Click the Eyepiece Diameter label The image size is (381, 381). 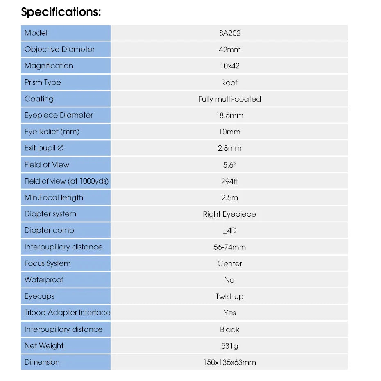[59, 115]
